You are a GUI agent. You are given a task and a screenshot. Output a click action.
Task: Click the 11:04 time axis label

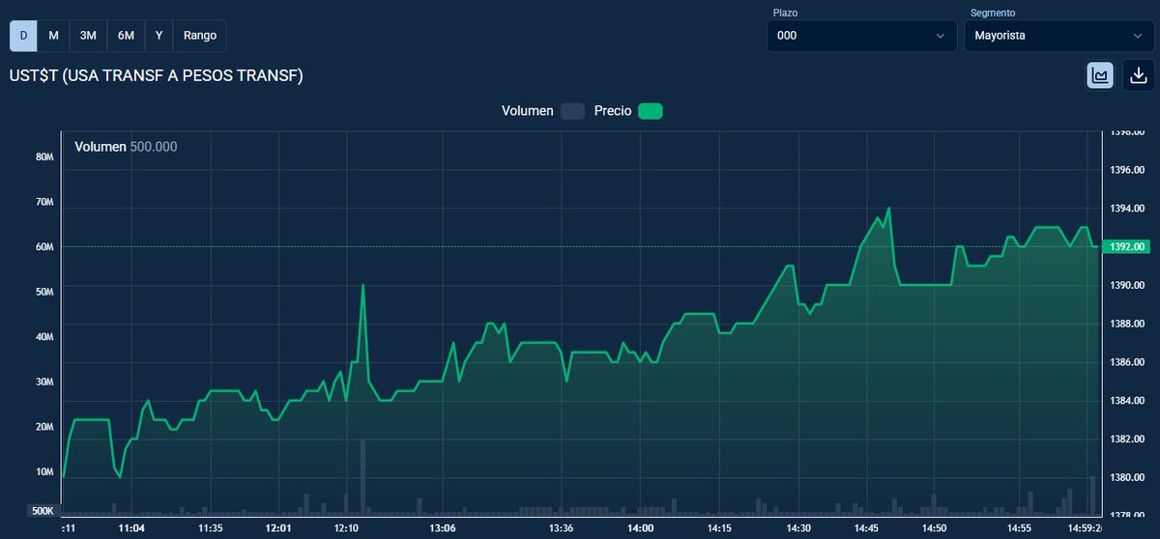(x=131, y=528)
